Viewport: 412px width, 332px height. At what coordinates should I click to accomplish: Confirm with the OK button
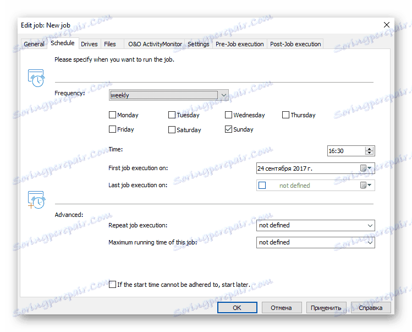pyautogui.click(x=237, y=308)
